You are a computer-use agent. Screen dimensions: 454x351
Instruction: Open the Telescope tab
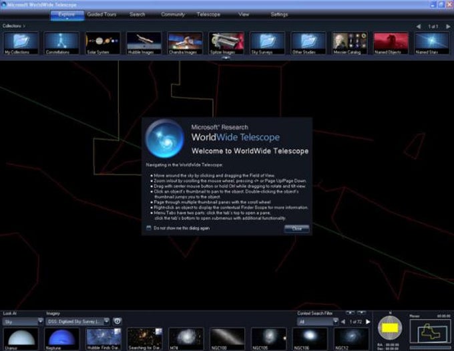pos(208,15)
